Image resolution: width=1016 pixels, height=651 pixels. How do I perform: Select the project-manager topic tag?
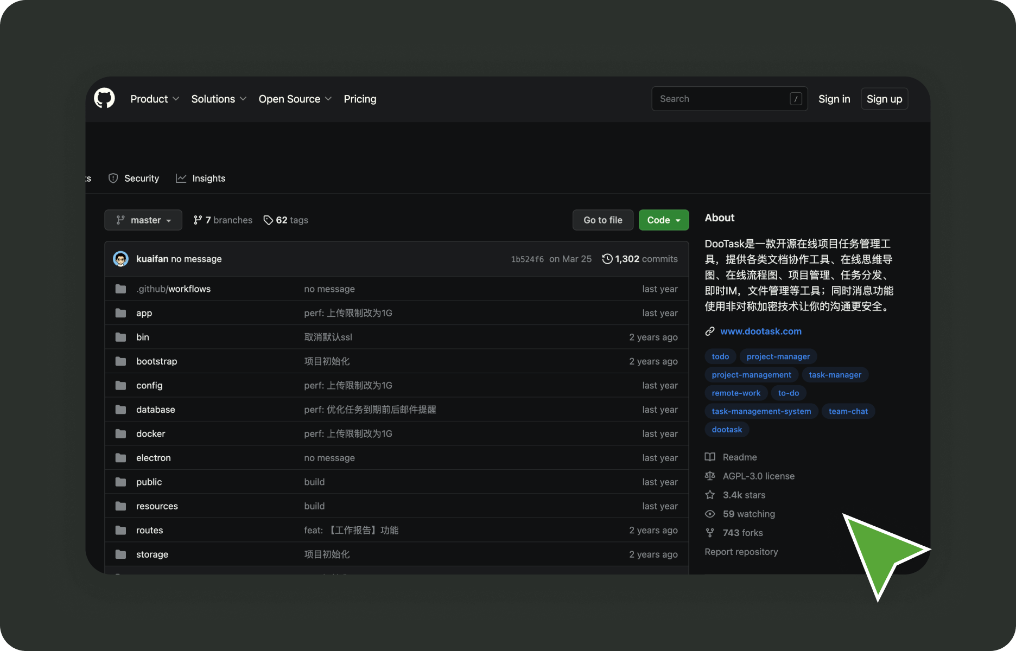pos(778,356)
